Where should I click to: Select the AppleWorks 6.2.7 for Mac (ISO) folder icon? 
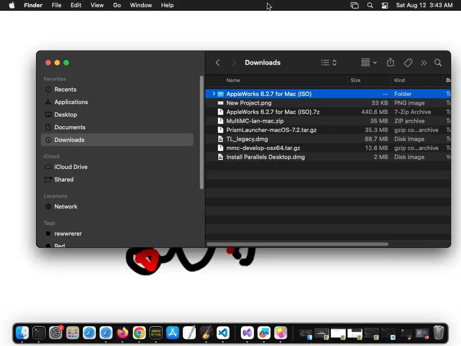pyautogui.click(x=221, y=94)
